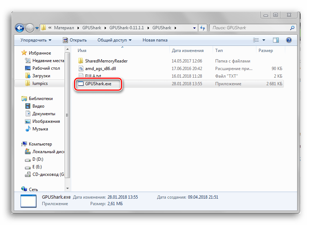Click the Дата создания value 09.04.2018 21:51
Screen dimensions: 312x225
pos(203,197)
